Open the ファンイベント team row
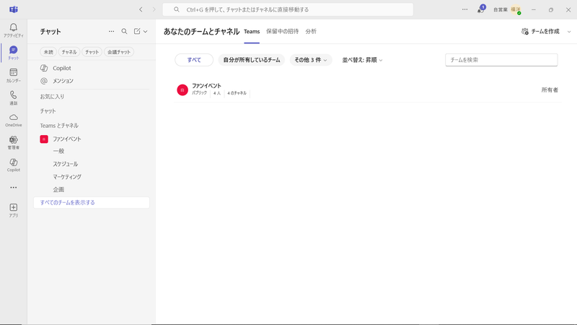 [367, 90]
